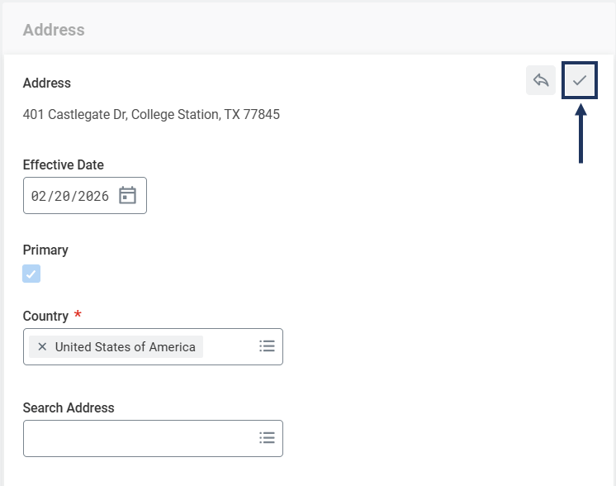616x486 pixels.
Task: Select the year 2026 in Effective Date
Action: pyautogui.click(x=93, y=196)
